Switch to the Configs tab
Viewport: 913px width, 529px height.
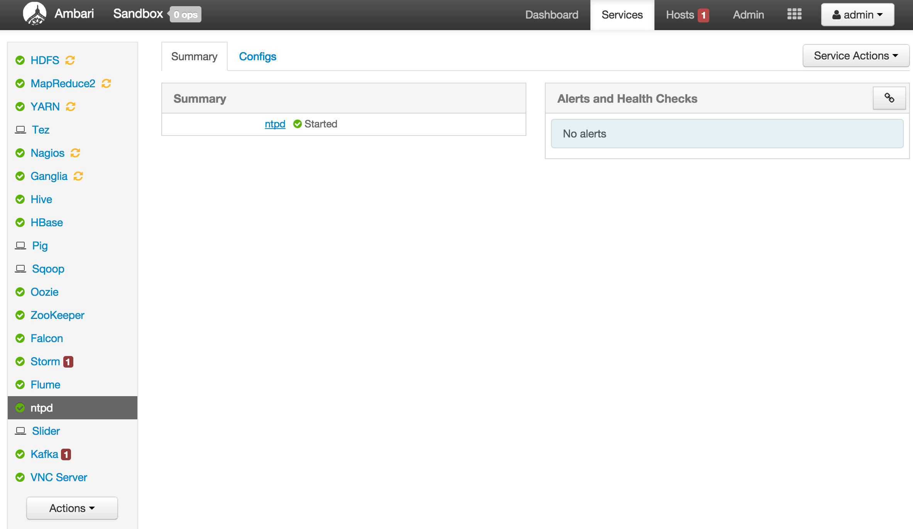tap(257, 56)
